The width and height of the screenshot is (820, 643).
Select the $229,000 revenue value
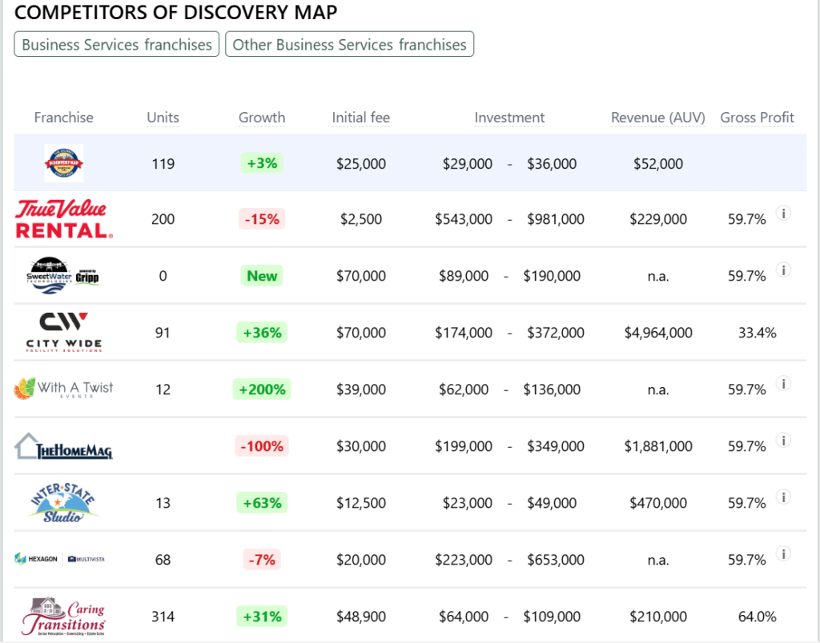tap(658, 219)
